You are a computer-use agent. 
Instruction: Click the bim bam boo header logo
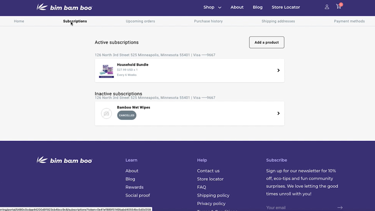(x=64, y=7)
